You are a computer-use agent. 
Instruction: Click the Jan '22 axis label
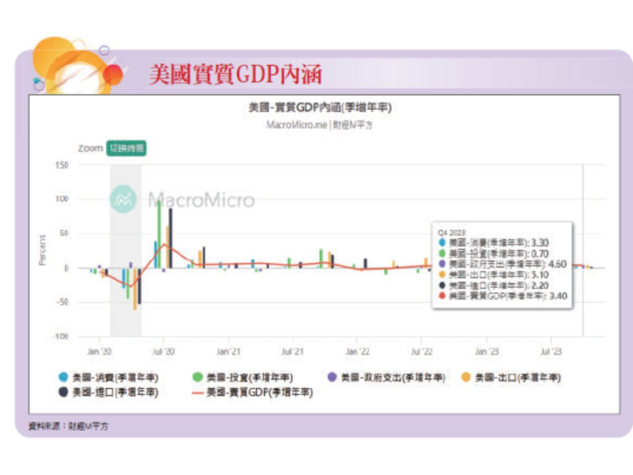click(x=358, y=351)
